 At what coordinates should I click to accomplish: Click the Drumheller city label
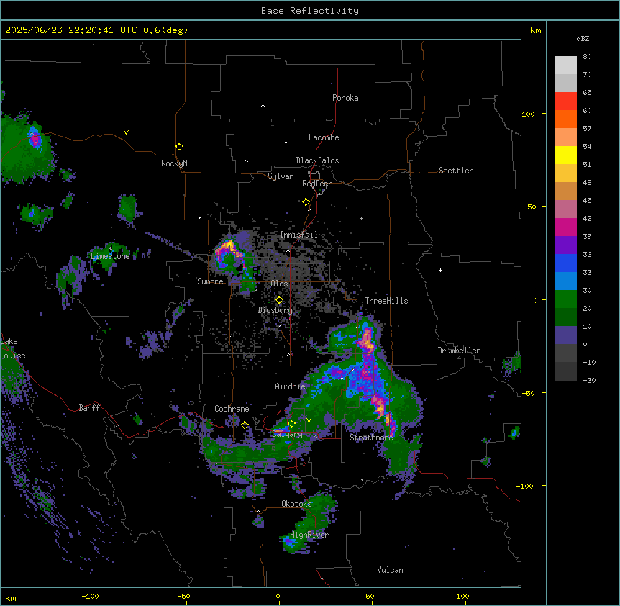[x=459, y=351]
